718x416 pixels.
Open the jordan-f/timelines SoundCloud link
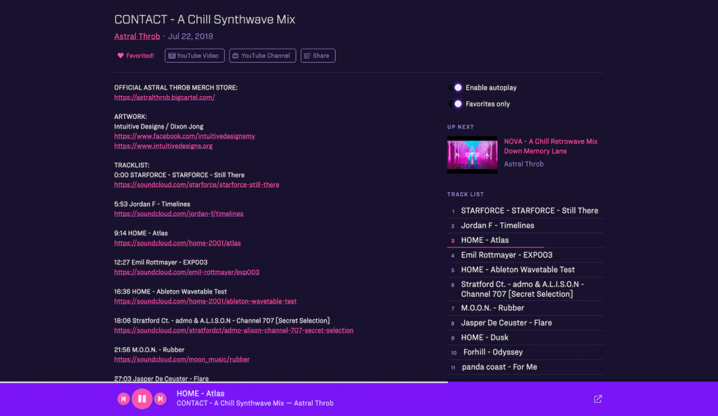pos(179,214)
